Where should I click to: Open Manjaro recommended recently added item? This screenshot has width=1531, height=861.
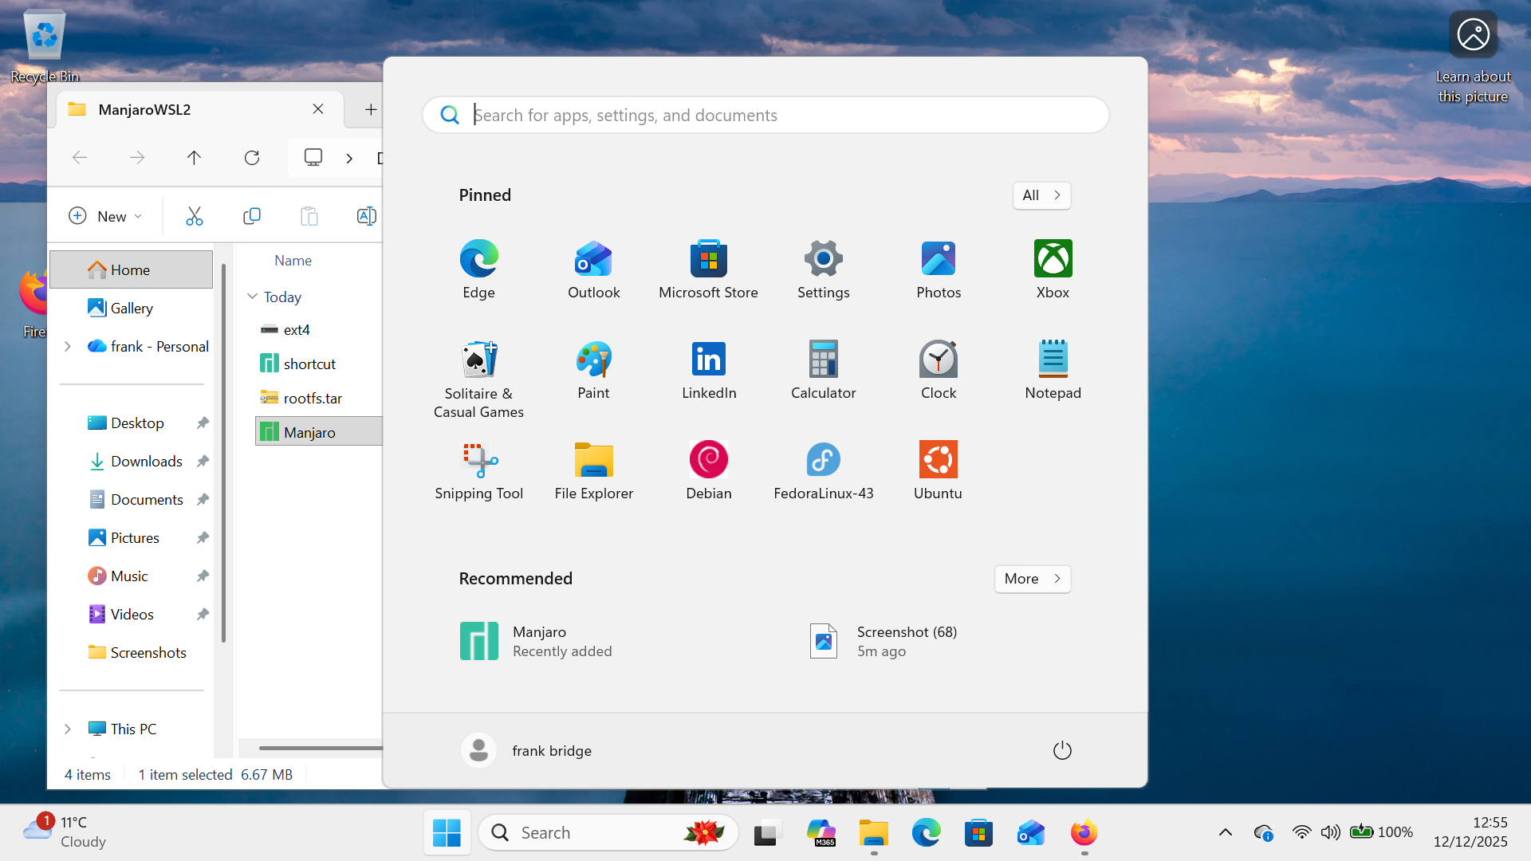(x=536, y=641)
